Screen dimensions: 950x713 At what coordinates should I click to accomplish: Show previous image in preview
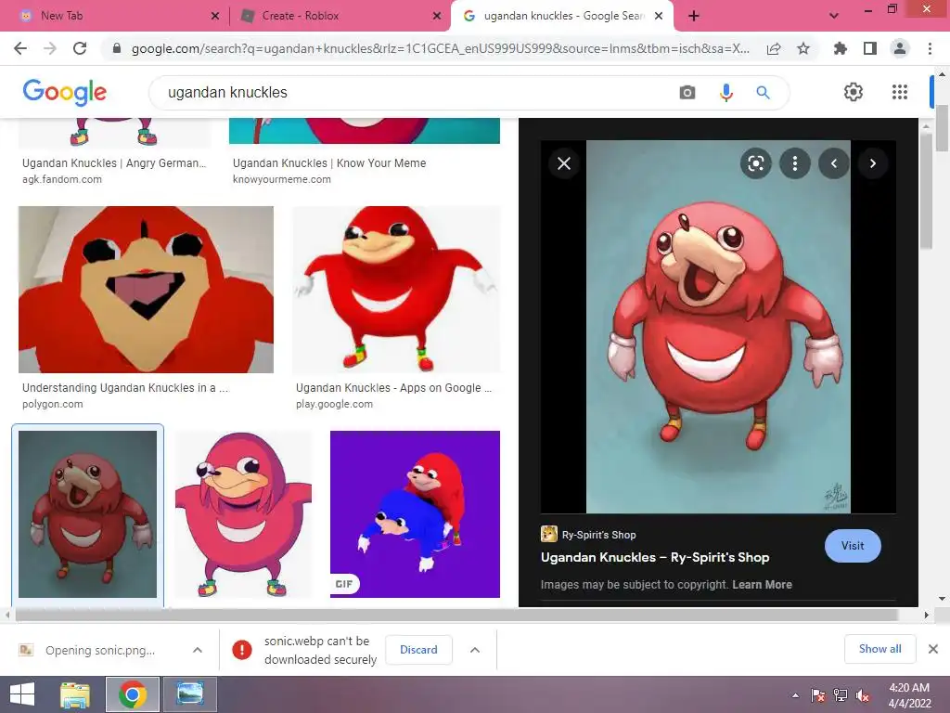(834, 163)
